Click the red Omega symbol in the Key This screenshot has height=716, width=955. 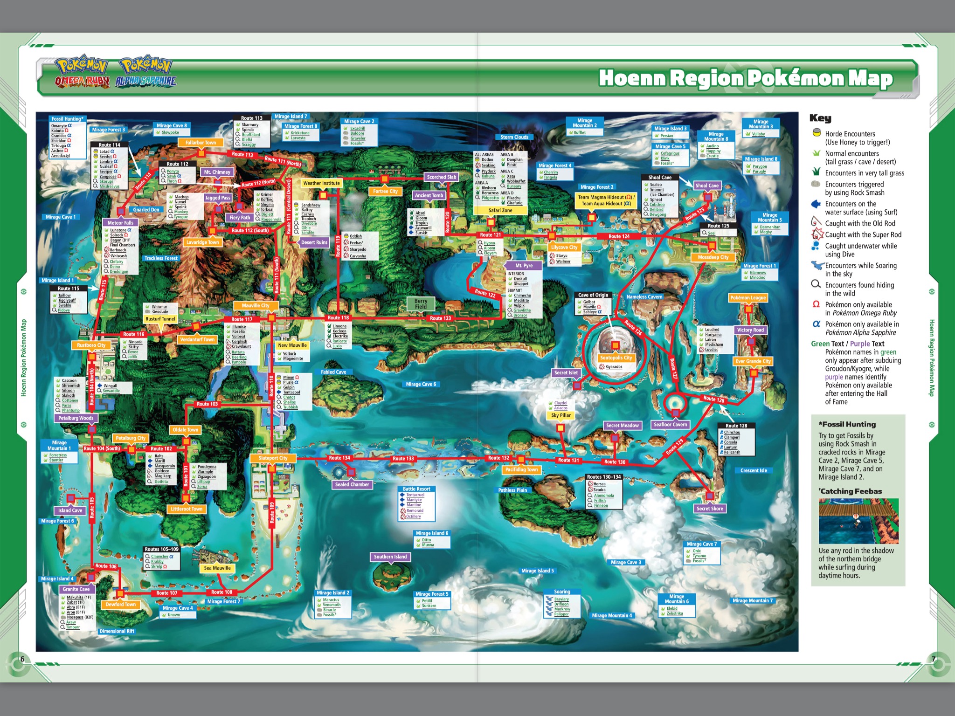[x=816, y=304]
